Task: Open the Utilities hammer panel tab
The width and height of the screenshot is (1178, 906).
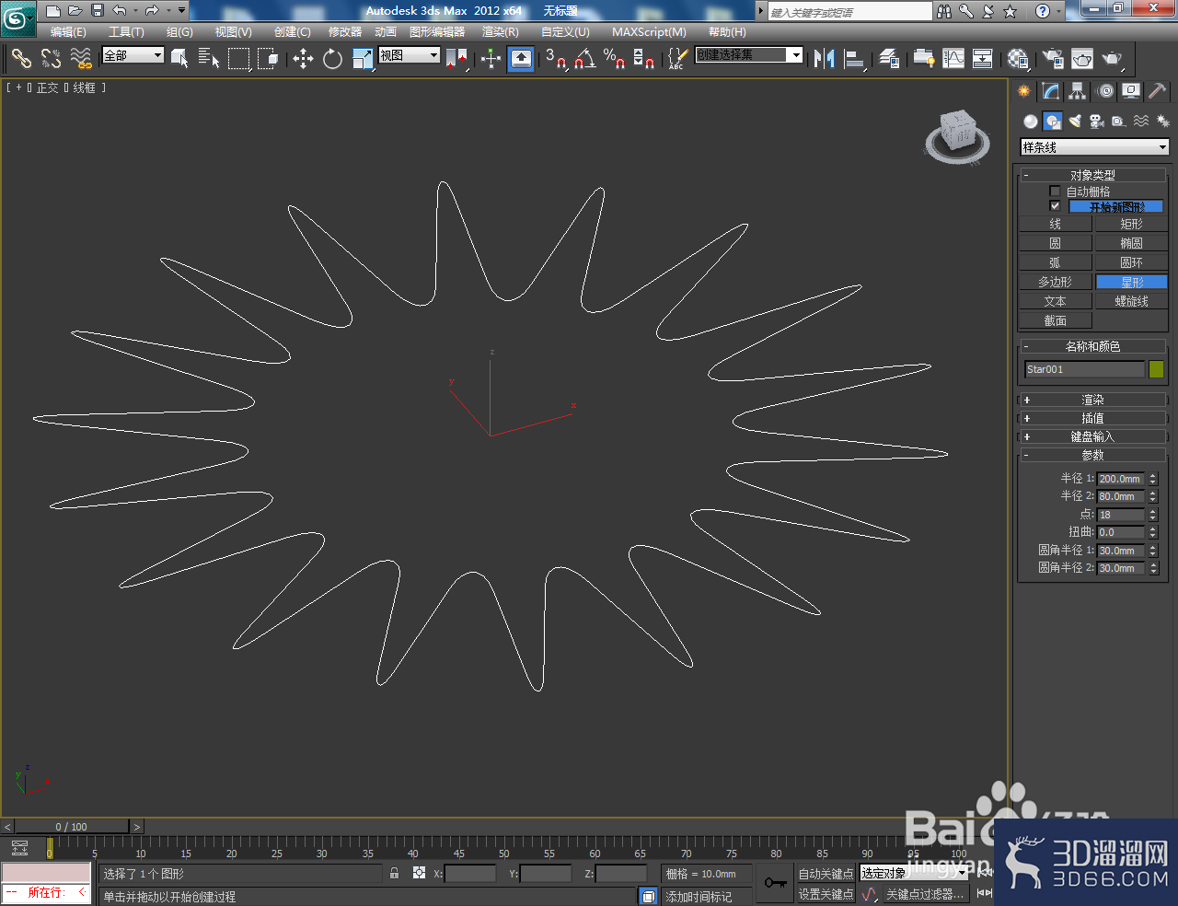Action: [1158, 91]
